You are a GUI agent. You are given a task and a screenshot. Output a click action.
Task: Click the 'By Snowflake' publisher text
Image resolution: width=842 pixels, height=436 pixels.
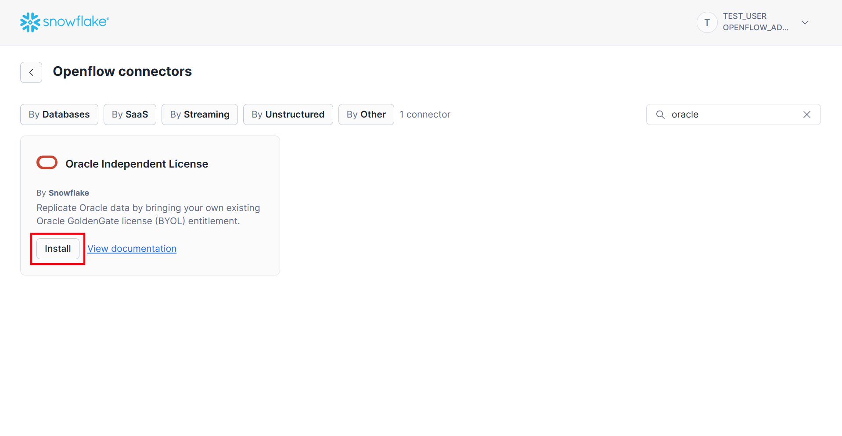(63, 193)
